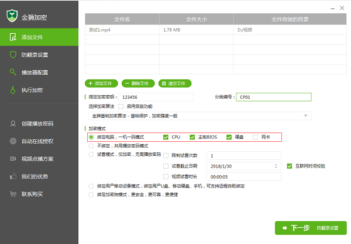
Task: Select the 不绑定，共用播放密码模式 radio button
Action: (x=91, y=146)
